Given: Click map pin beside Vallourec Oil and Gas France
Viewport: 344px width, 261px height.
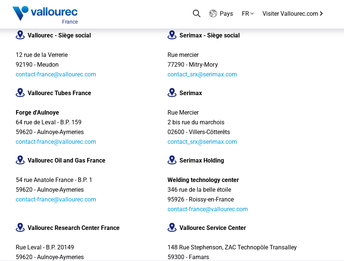Looking at the screenshot, I should coord(20,160).
